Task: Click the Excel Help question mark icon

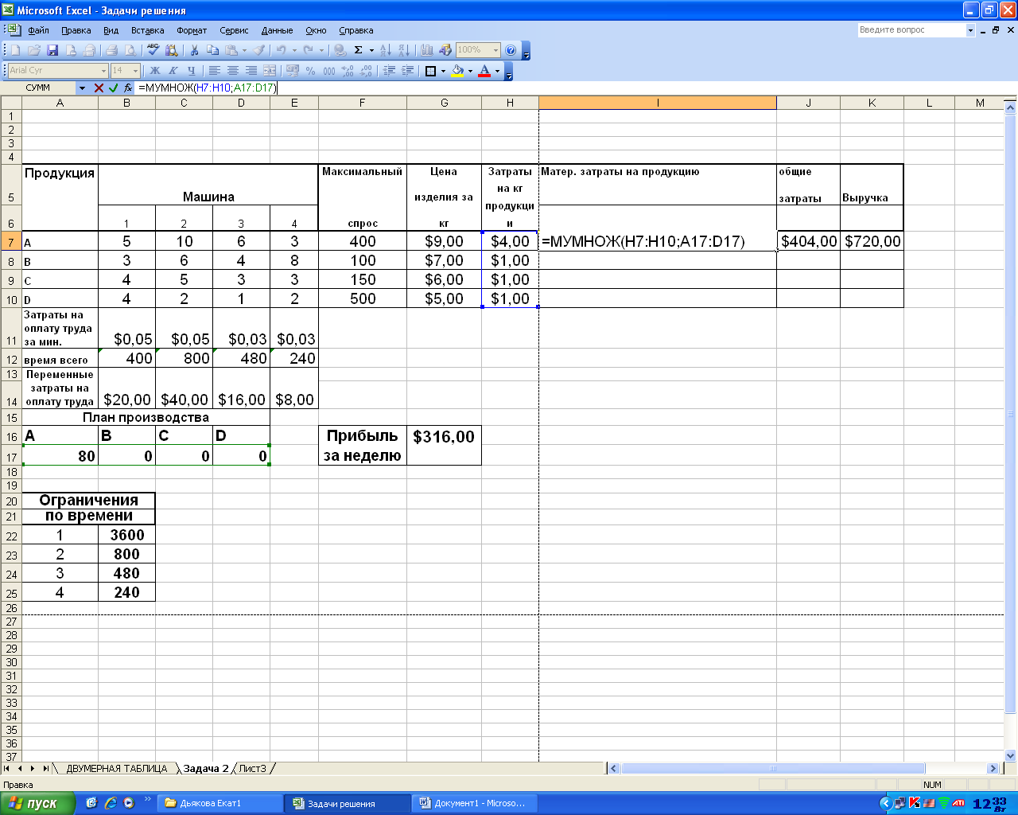Action: tap(511, 50)
